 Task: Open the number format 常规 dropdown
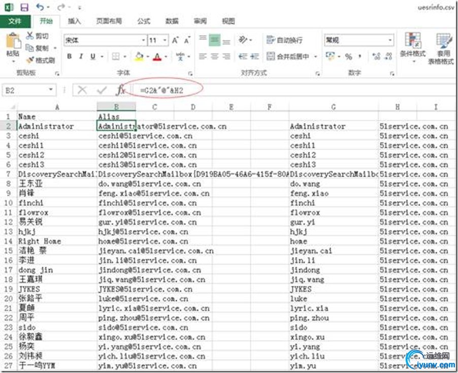(x=390, y=40)
